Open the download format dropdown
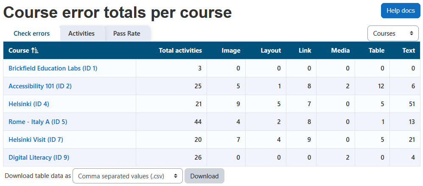This screenshot has height=186, width=423. click(128, 176)
